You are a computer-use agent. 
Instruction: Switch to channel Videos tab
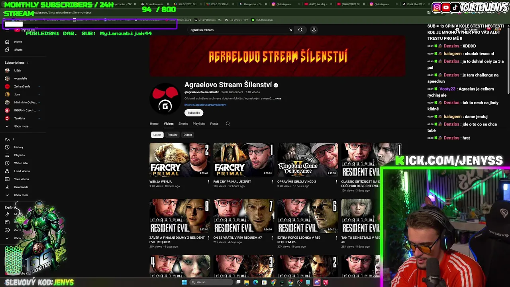tap(169, 124)
